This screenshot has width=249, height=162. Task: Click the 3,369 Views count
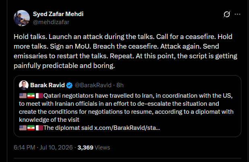click(x=94, y=148)
